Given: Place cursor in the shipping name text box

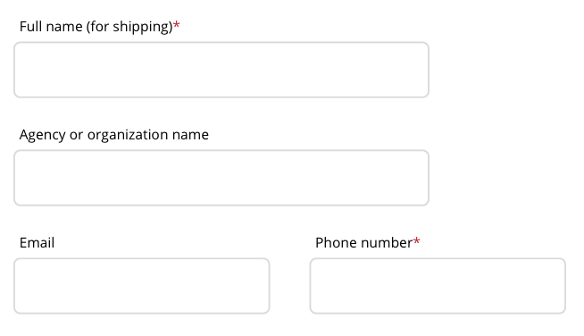Looking at the screenshot, I should point(221,70).
